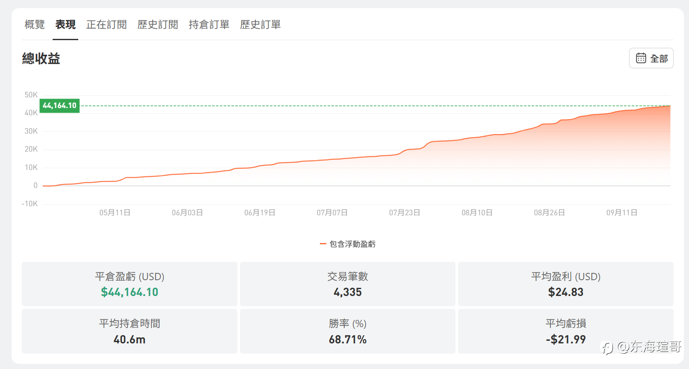Click the 平倉盈虧 (USD) card label
This screenshot has width=689, height=369.
coord(130,277)
